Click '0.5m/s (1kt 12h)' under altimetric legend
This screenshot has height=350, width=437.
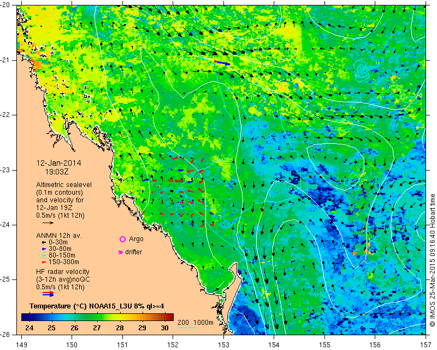pos(60,215)
